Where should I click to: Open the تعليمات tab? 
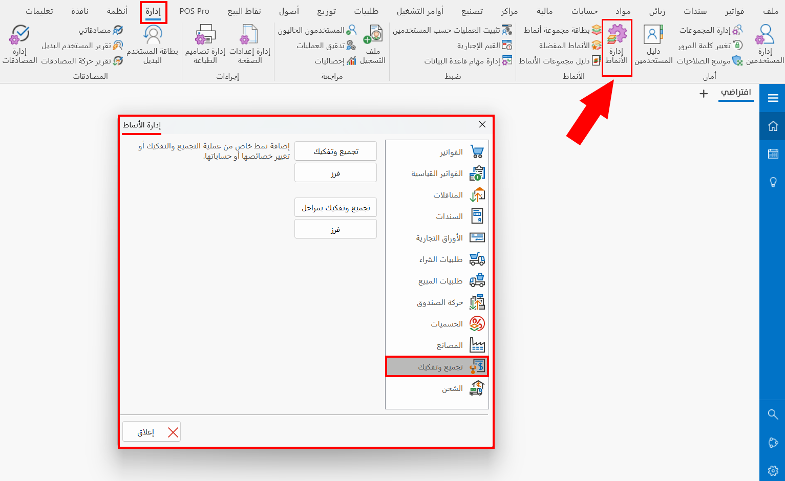(x=39, y=11)
